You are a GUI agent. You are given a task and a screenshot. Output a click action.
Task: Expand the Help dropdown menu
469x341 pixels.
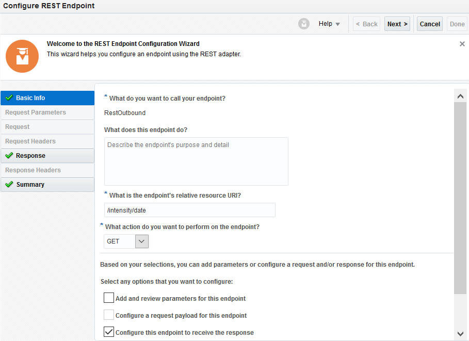coord(329,24)
